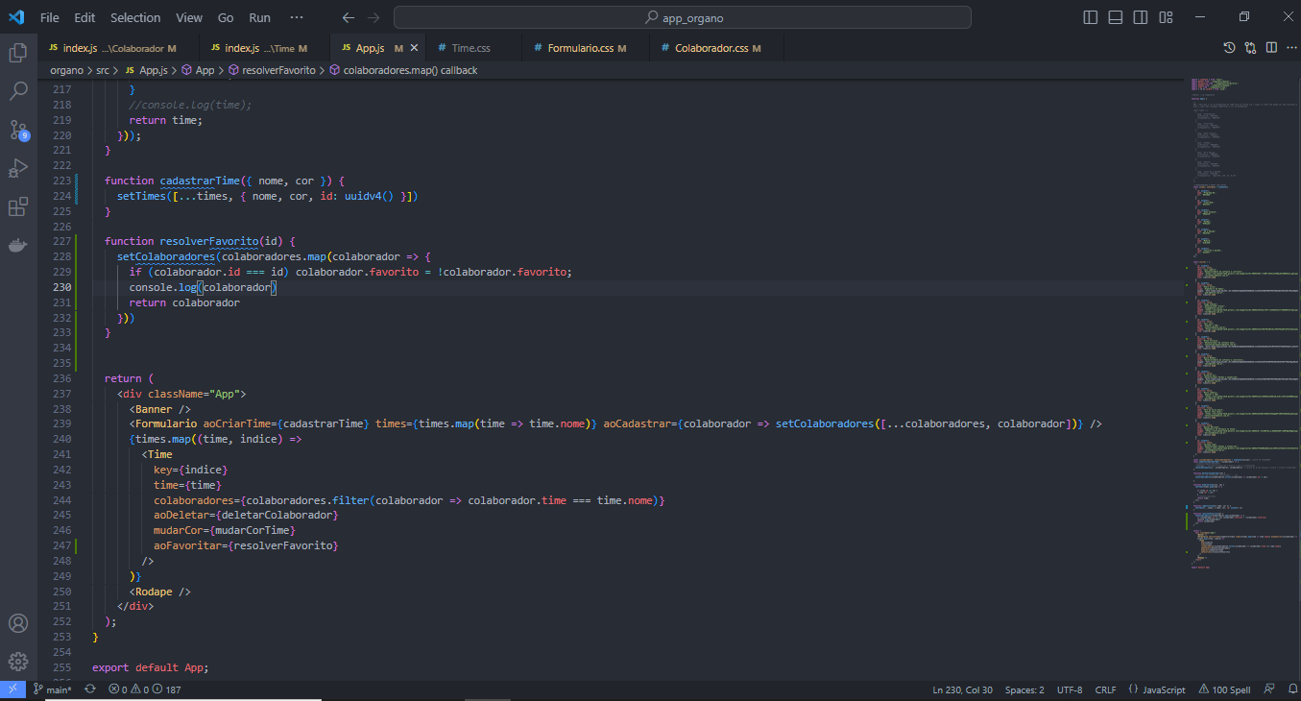The image size is (1301, 701).
Task: Go back with the left arrow
Action: (349, 17)
